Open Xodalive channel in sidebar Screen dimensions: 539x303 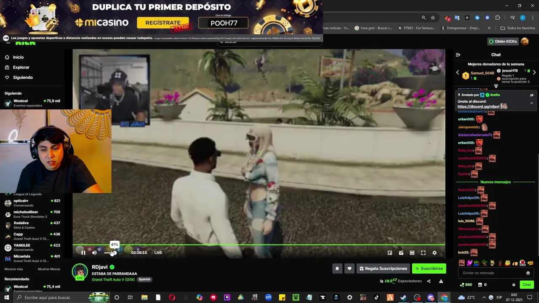(32, 225)
